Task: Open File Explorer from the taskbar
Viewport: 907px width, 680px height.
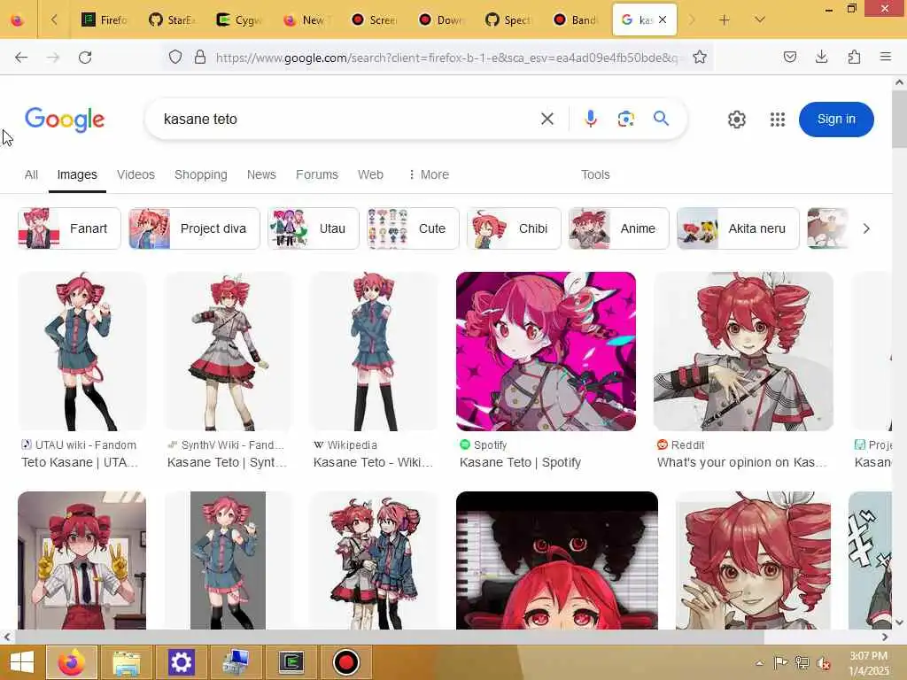Action: (126, 662)
